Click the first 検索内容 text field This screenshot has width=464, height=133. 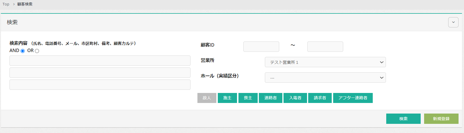[x=100, y=61]
